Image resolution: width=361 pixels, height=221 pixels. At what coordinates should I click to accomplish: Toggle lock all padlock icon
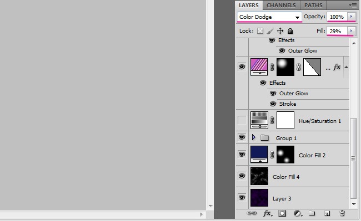pos(290,31)
